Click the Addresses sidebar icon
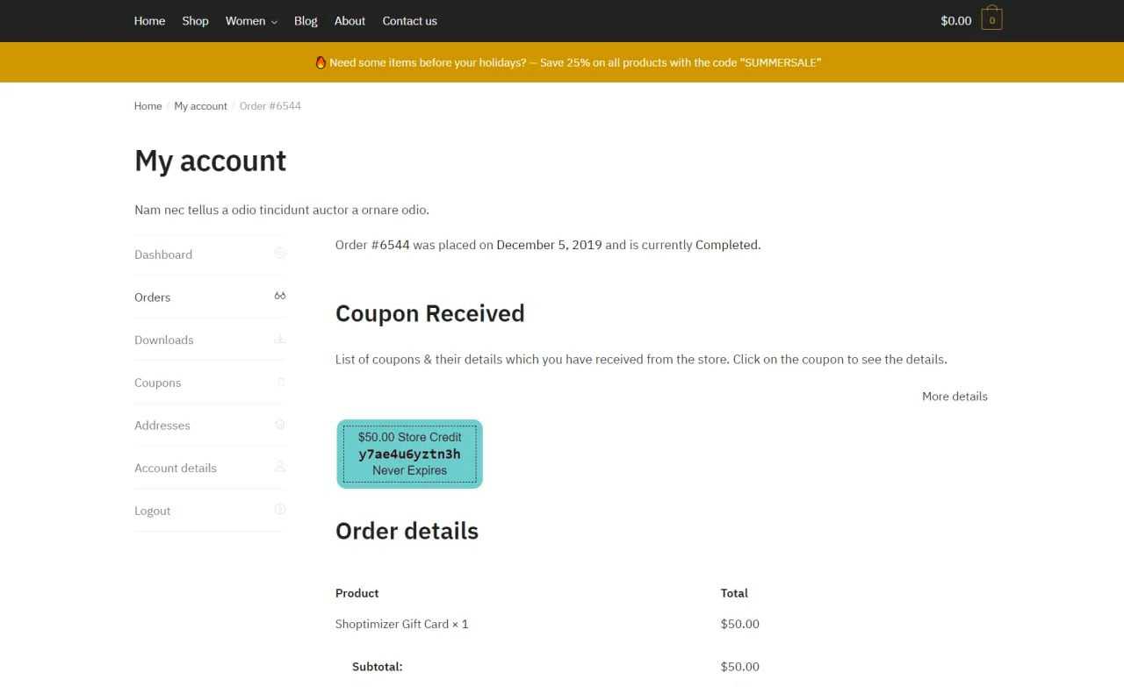 (280, 425)
